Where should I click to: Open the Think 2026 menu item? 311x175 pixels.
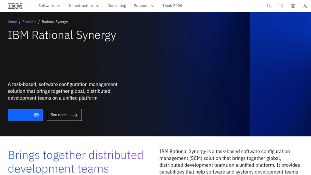pyautogui.click(x=172, y=6)
